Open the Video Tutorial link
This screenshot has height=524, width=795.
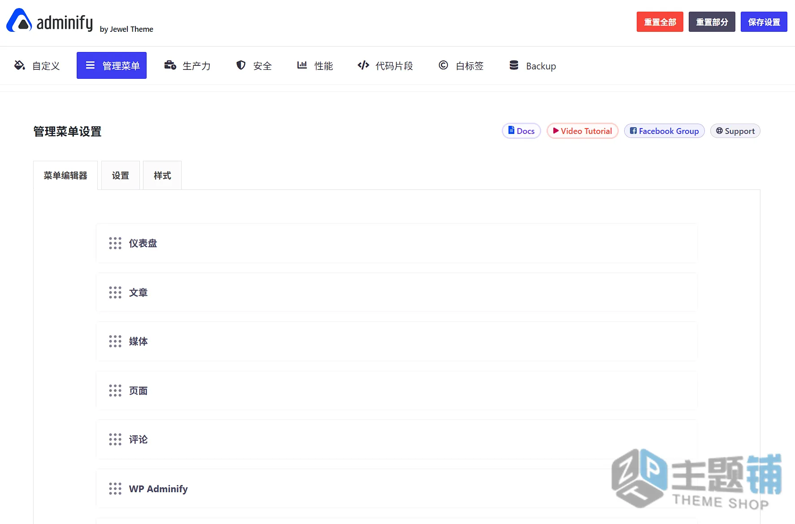(582, 131)
